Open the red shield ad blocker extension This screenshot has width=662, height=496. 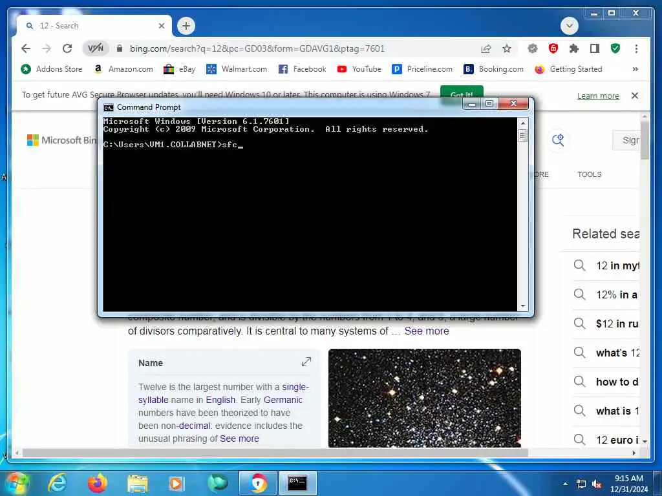tap(553, 48)
